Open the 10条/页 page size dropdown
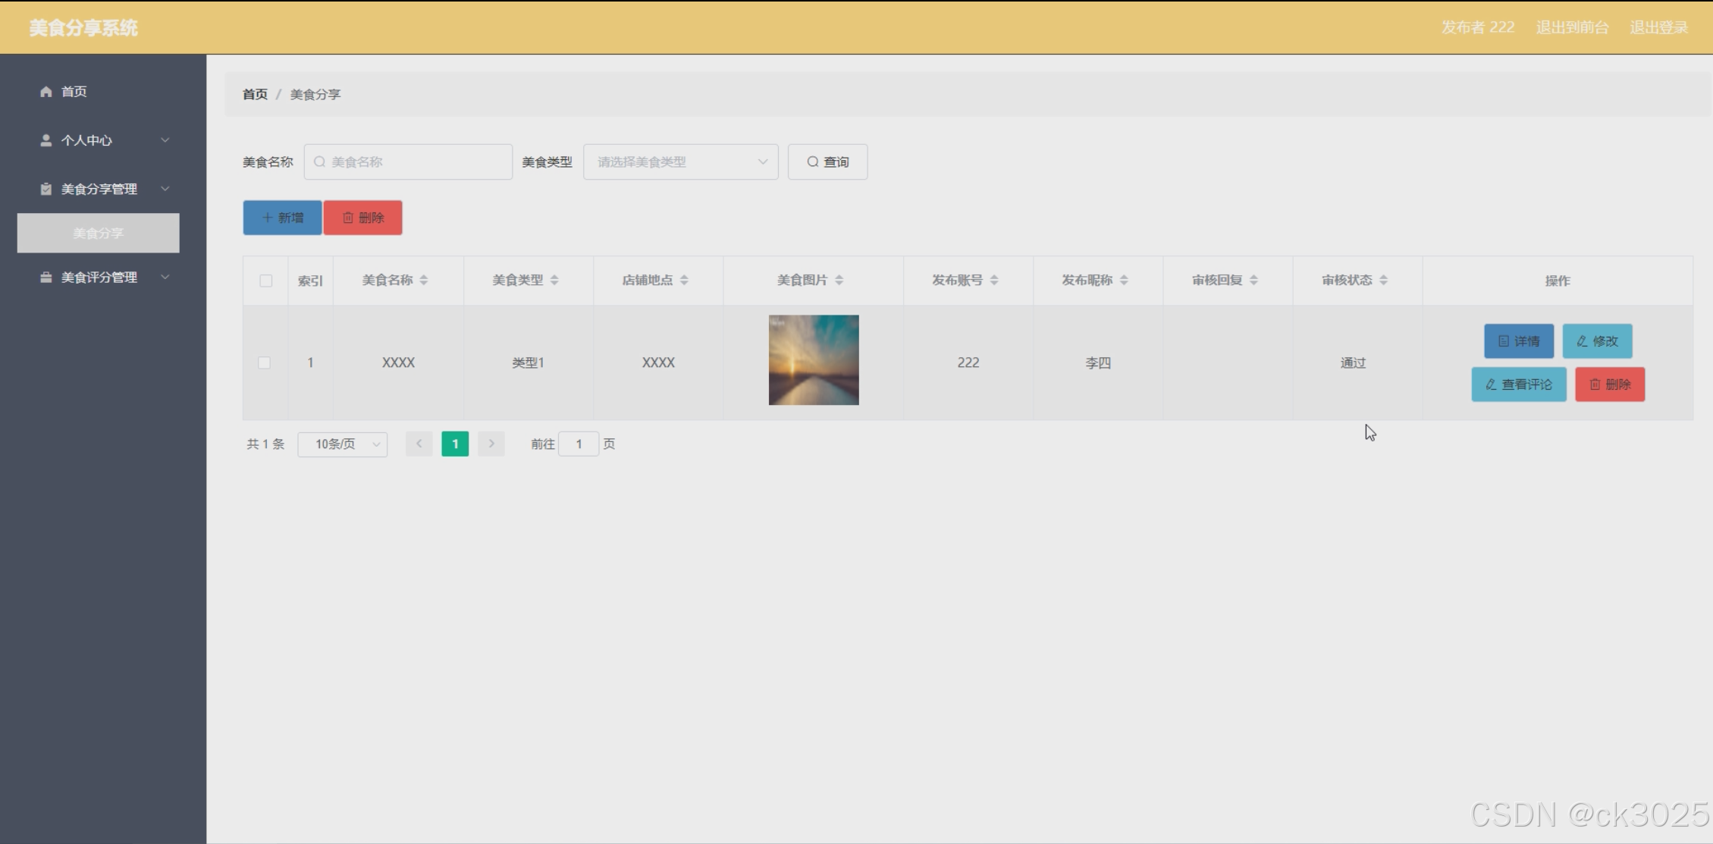The height and width of the screenshot is (844, 1713). click(343, 444)
